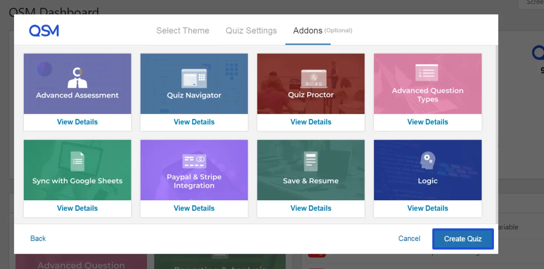The image size is (544, 269).
Task: Click the Quiz Proctor card title
Action: [x=311, y=95]
